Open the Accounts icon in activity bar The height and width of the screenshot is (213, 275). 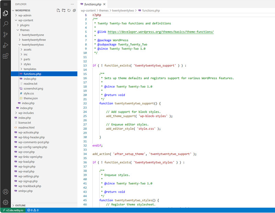pos(5,192)
